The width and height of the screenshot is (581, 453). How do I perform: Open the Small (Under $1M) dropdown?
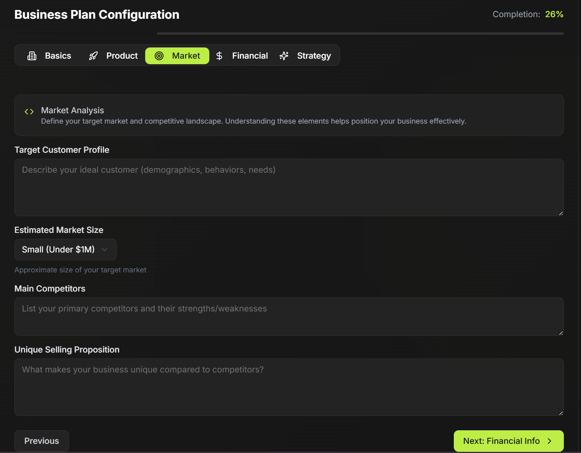(59, 250)
